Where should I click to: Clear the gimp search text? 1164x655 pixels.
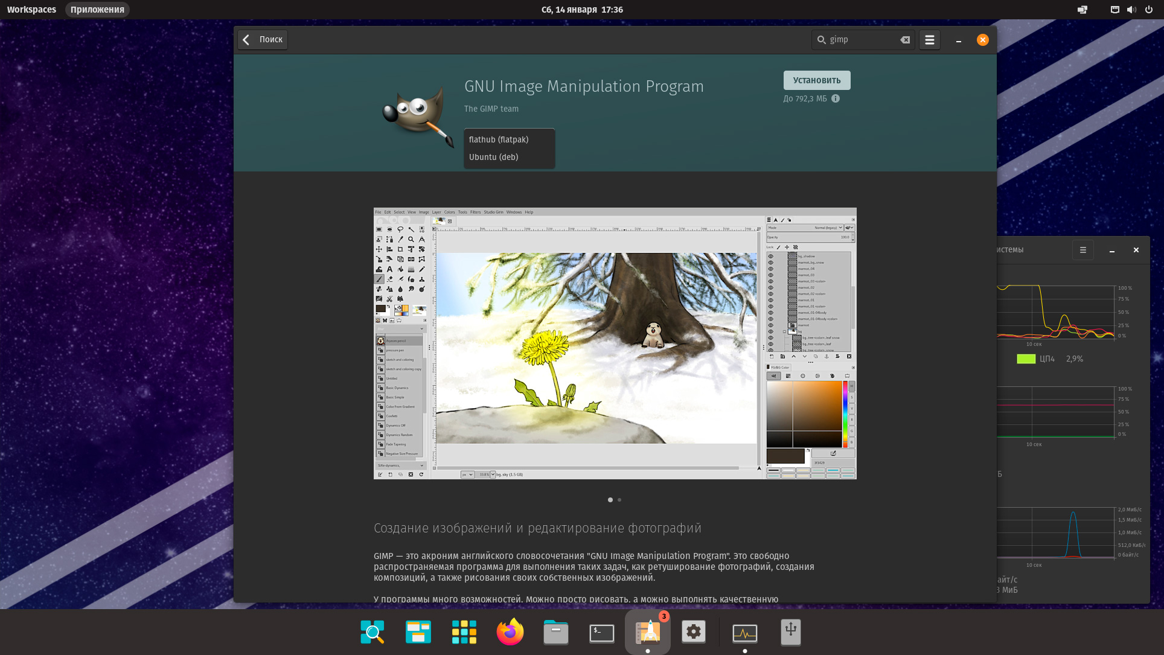(904, 40)
